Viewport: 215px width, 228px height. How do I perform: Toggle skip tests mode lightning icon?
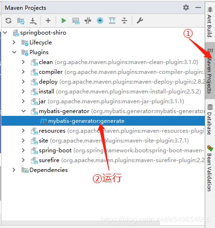tap(100, 21)
